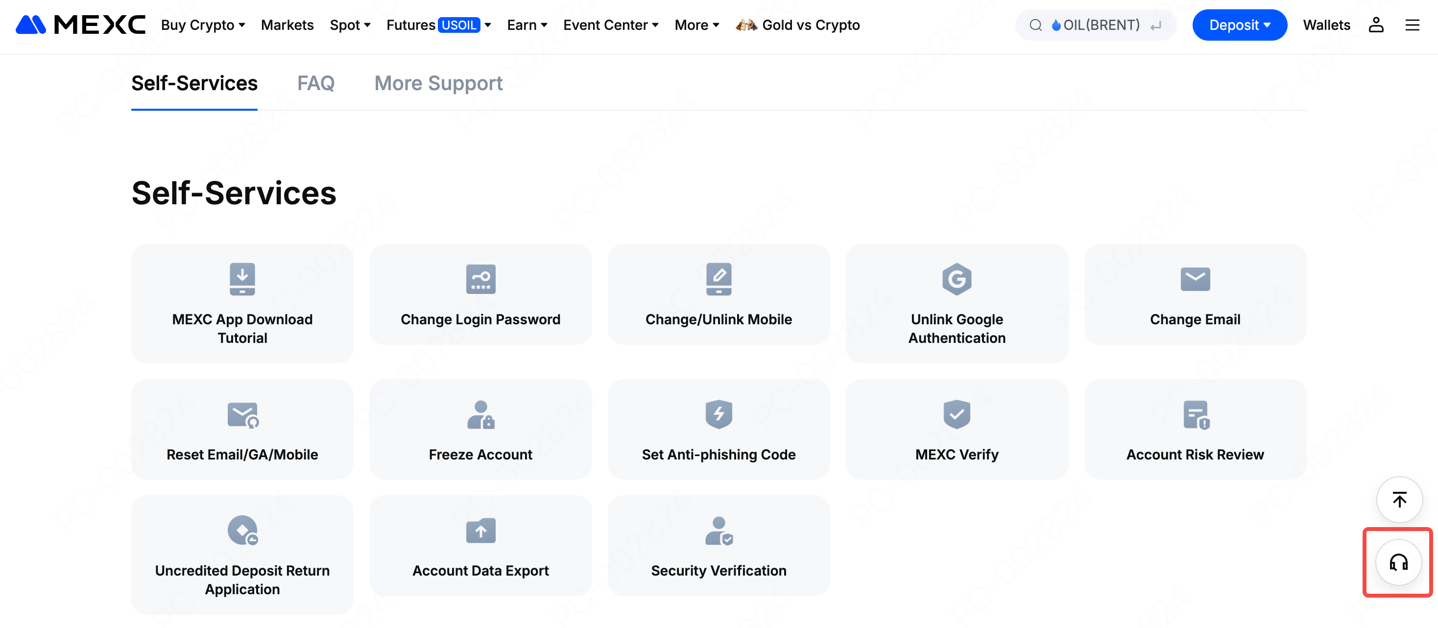Click the MEXC logo
This screenshot has width=1438, height=628.
(x=80, y=25)
